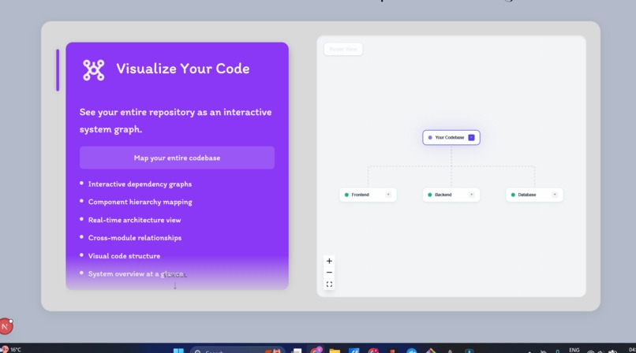636x353 pixels.
Task: Expand the Frontend node
Action: point(388,195)
